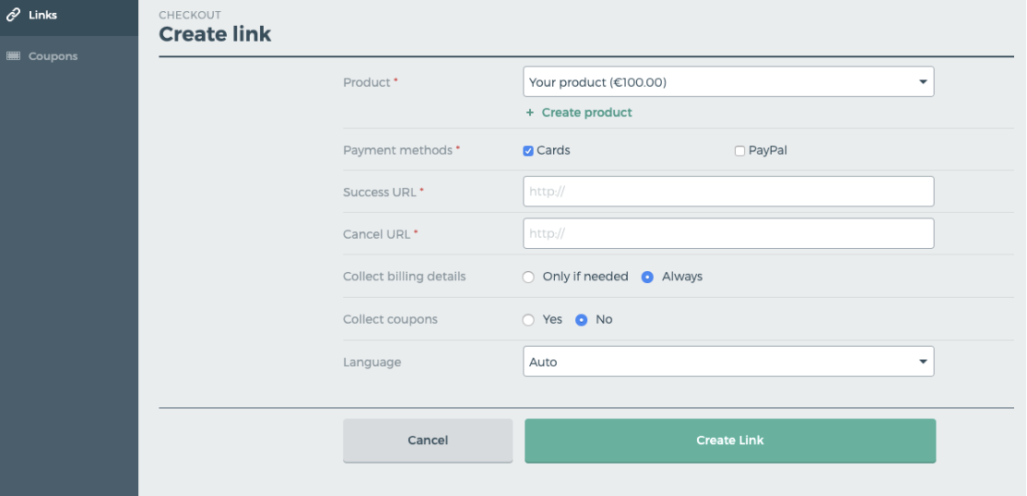This screenshot has width=1027, height=496.
Task: Choose 'No' for collect coupons
Action: pos(582,320)
